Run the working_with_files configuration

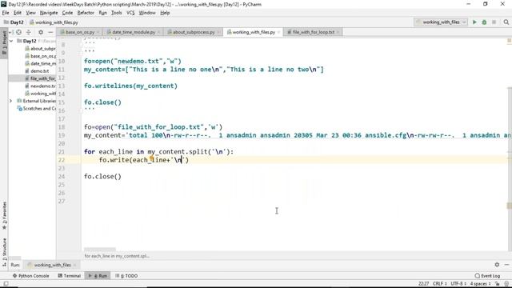click(x=474, y=22)
